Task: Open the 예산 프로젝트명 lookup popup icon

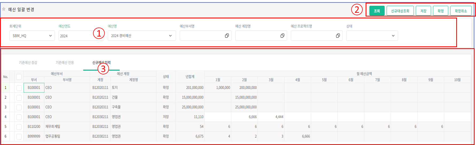Action: (338, 36)
